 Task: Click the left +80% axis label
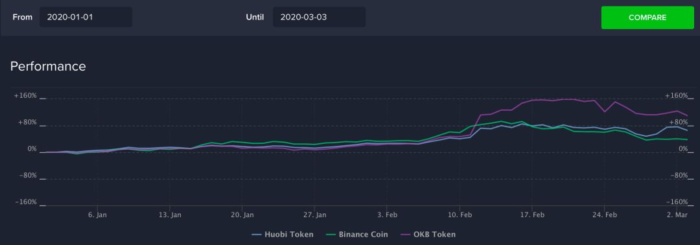(27, 122)
